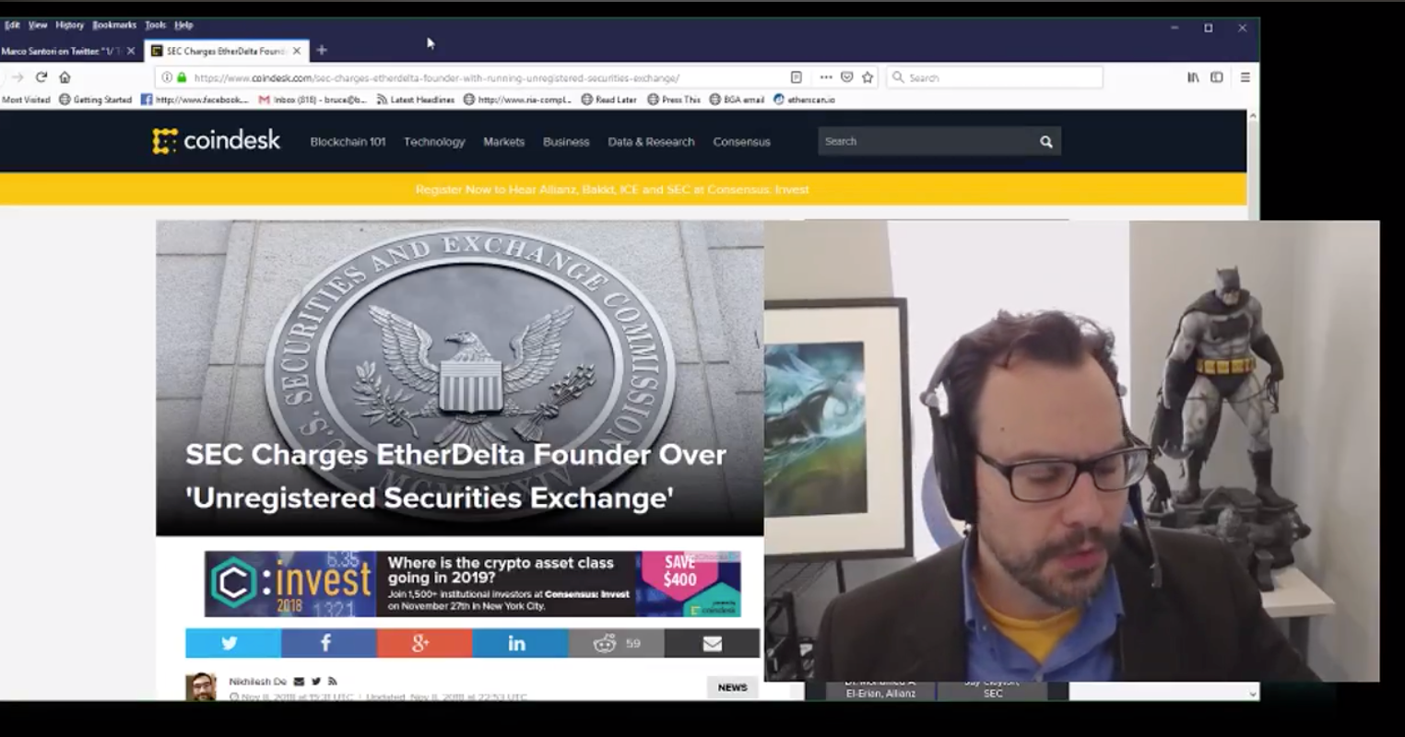Go to the Firefox home page icon

pos(65,77)
